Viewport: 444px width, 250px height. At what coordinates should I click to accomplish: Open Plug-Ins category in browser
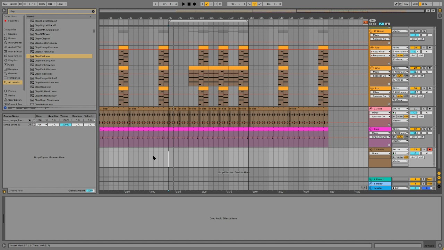point(13,60)
